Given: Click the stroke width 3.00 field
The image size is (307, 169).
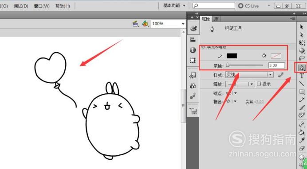Looking at the screenshot, I should 276,65.
